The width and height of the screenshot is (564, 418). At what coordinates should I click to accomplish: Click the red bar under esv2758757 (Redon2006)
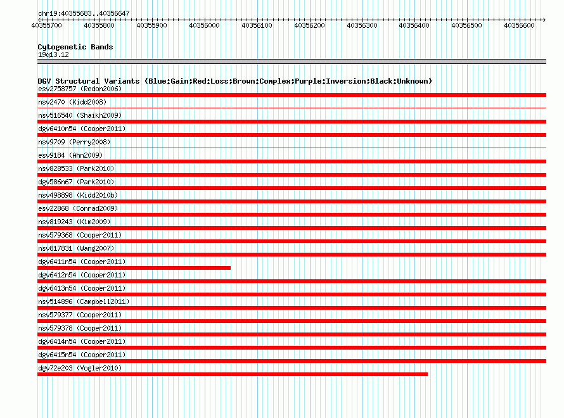point(292,95)
